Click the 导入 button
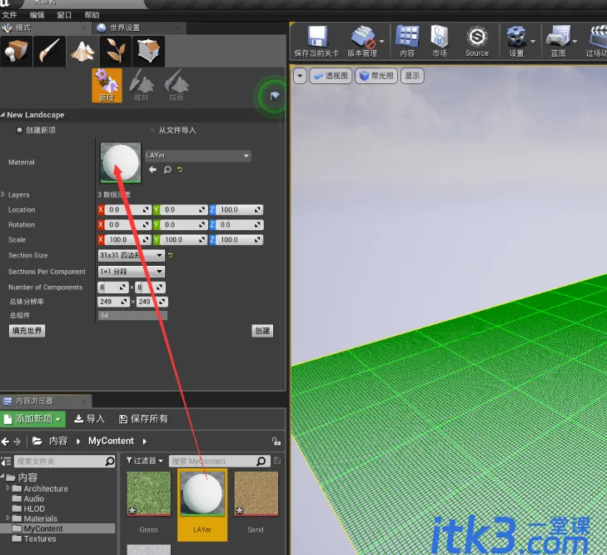607x555 pixels. [x=89, y=419]
